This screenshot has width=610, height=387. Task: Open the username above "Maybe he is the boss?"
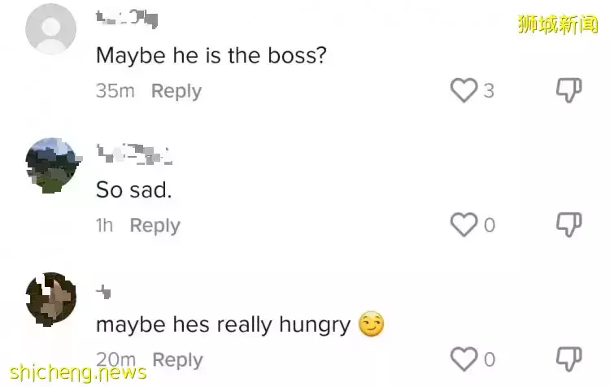[126, 18]
